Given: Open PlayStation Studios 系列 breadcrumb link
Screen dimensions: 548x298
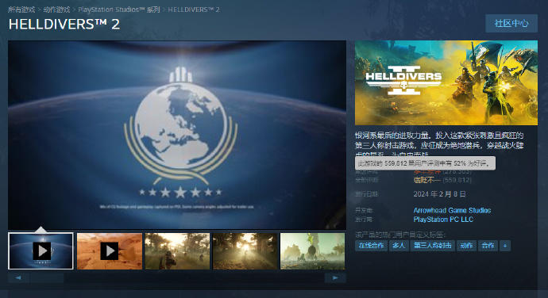Looking at the screenshot, I should click(119, 10).
